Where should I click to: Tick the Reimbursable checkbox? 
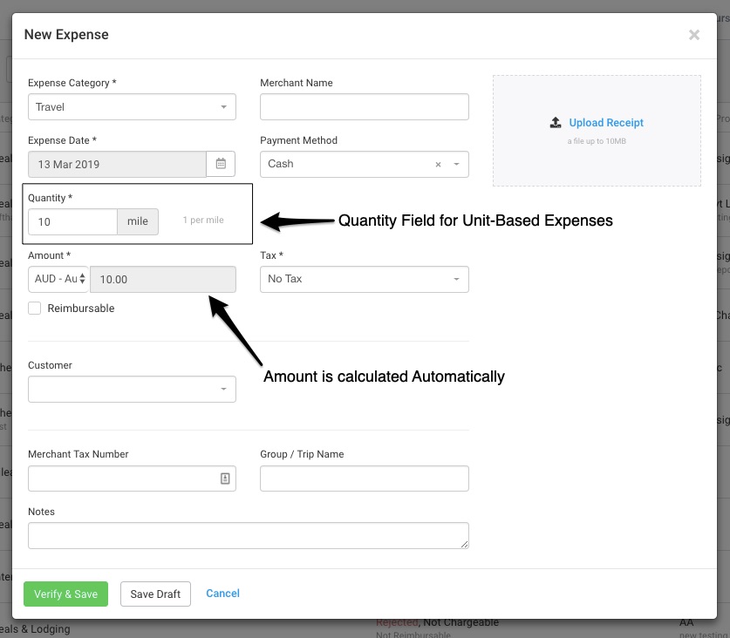pyautogui.click(x=35, y=308)
